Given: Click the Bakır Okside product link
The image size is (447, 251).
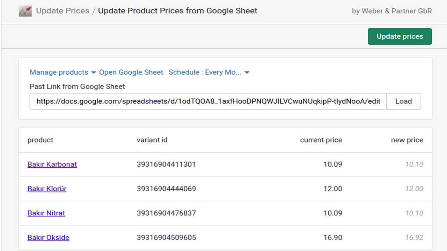Looking at the screenshot, I should coord(48,237).
